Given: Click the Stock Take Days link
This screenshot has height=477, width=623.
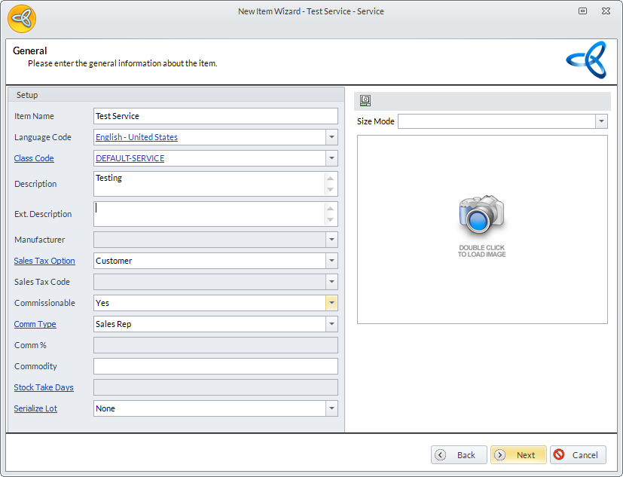Looking at the screenshot, I should [44, 387].
